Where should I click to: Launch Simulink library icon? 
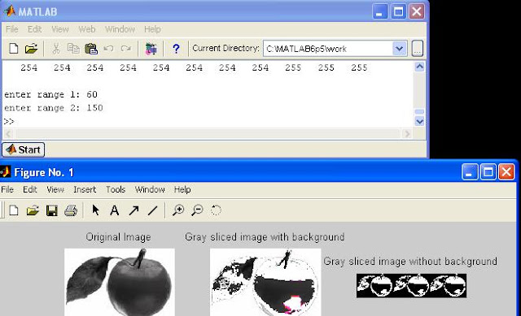tap(151, 49)
